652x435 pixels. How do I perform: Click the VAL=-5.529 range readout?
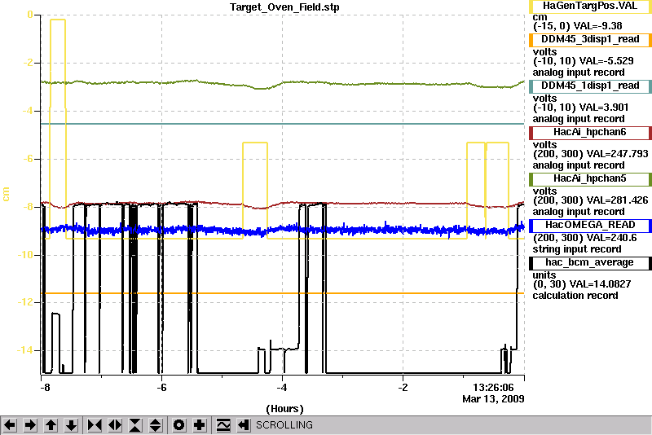(x=583, y=61)
